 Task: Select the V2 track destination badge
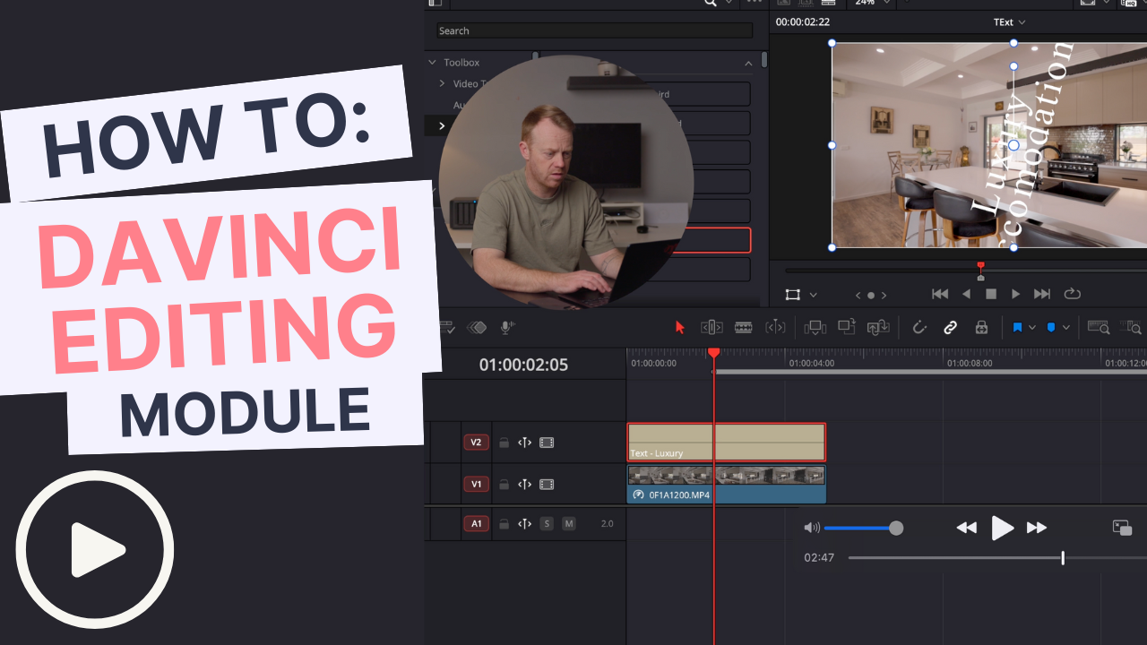click(x=477, y=443)
